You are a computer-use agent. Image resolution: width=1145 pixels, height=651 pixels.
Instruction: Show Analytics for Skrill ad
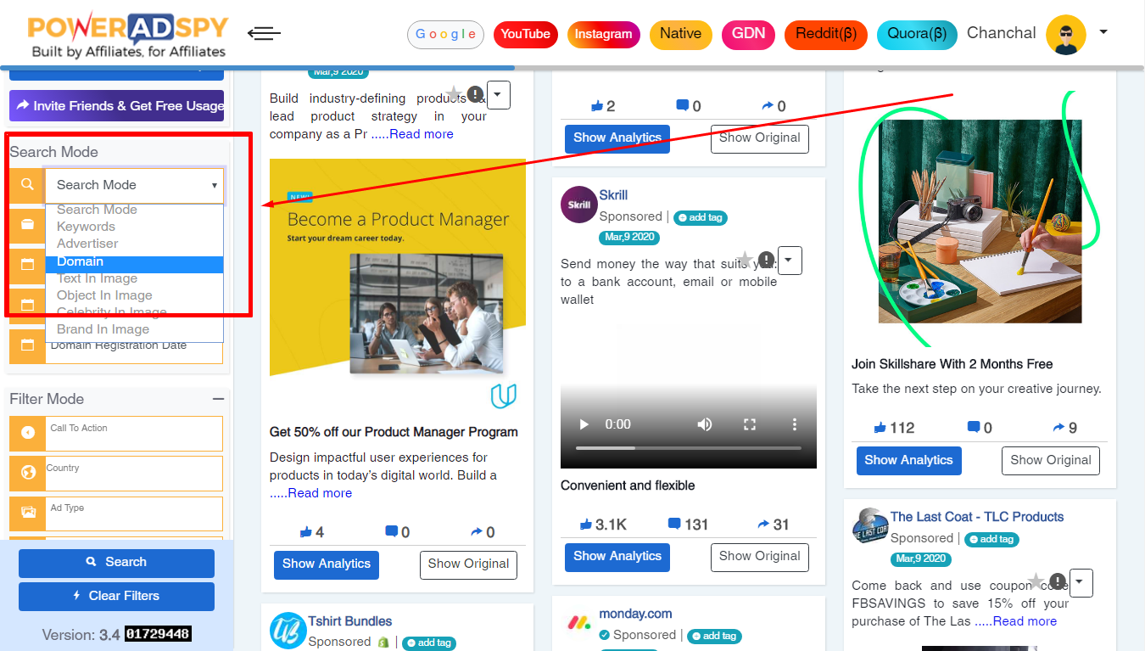coord(617,557)
